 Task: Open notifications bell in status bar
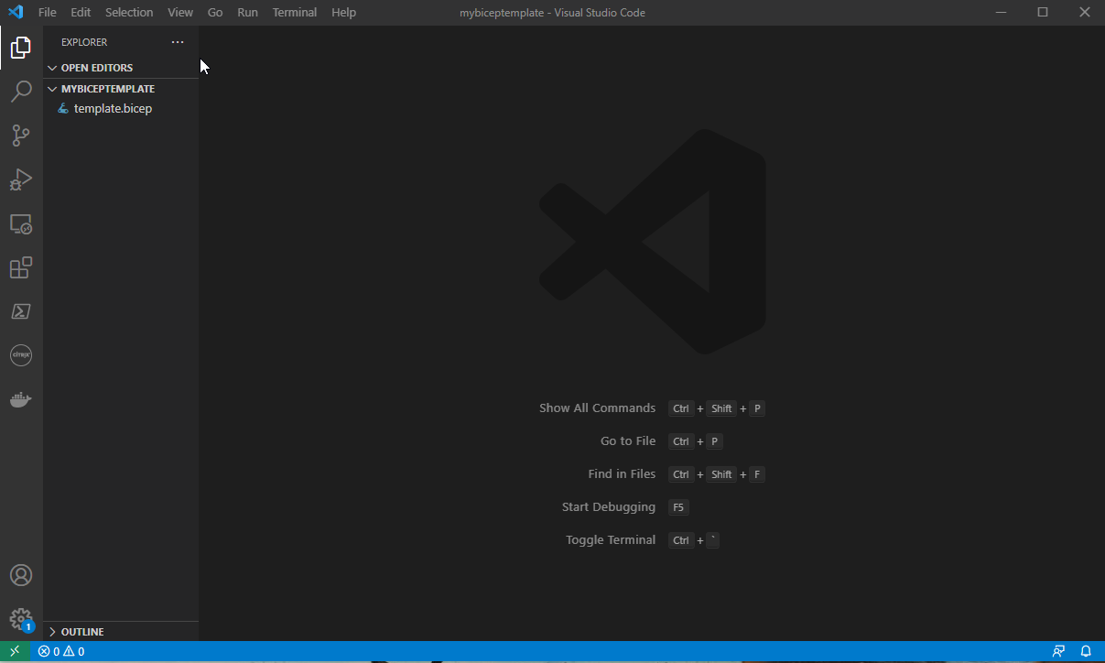[x=1086, y=652]
